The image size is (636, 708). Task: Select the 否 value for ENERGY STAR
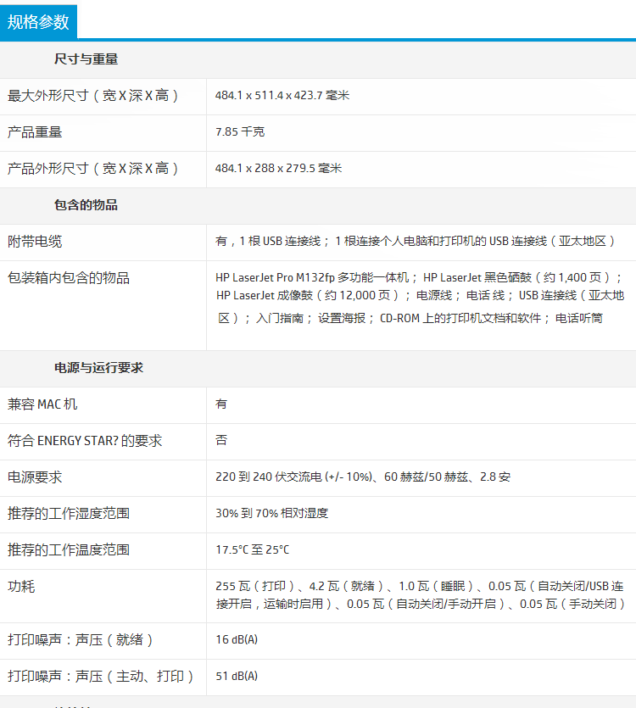pos(221,440)
